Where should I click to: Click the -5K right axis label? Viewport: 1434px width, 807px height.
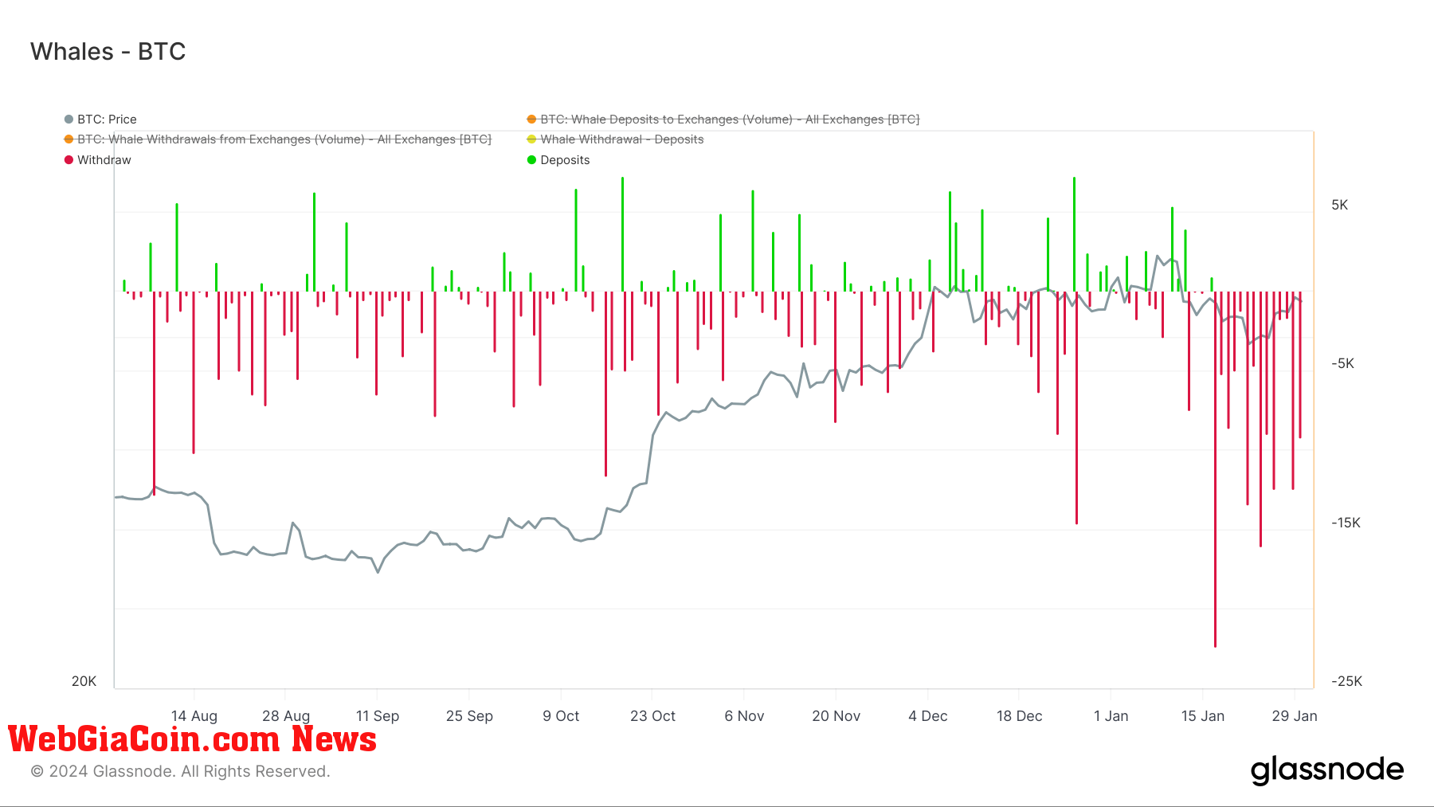coord(1342,364)
